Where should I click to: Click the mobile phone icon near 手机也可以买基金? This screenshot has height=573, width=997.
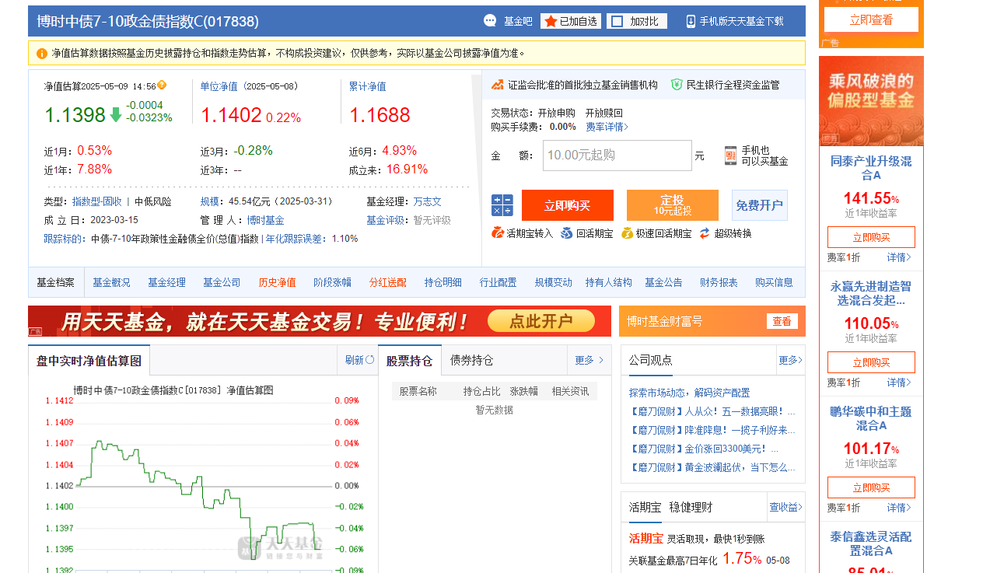pyautogui.click(x=730, y=155)
